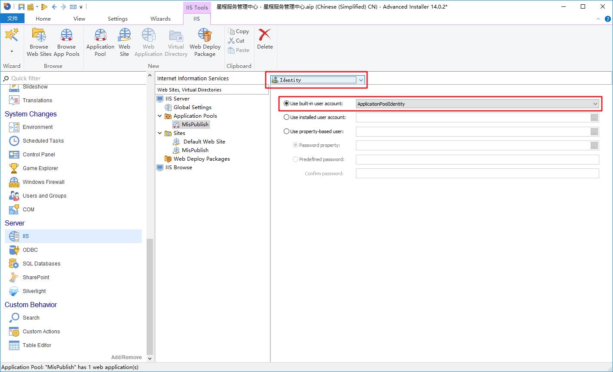Open the Browse App Pools tool

[67, 43]
